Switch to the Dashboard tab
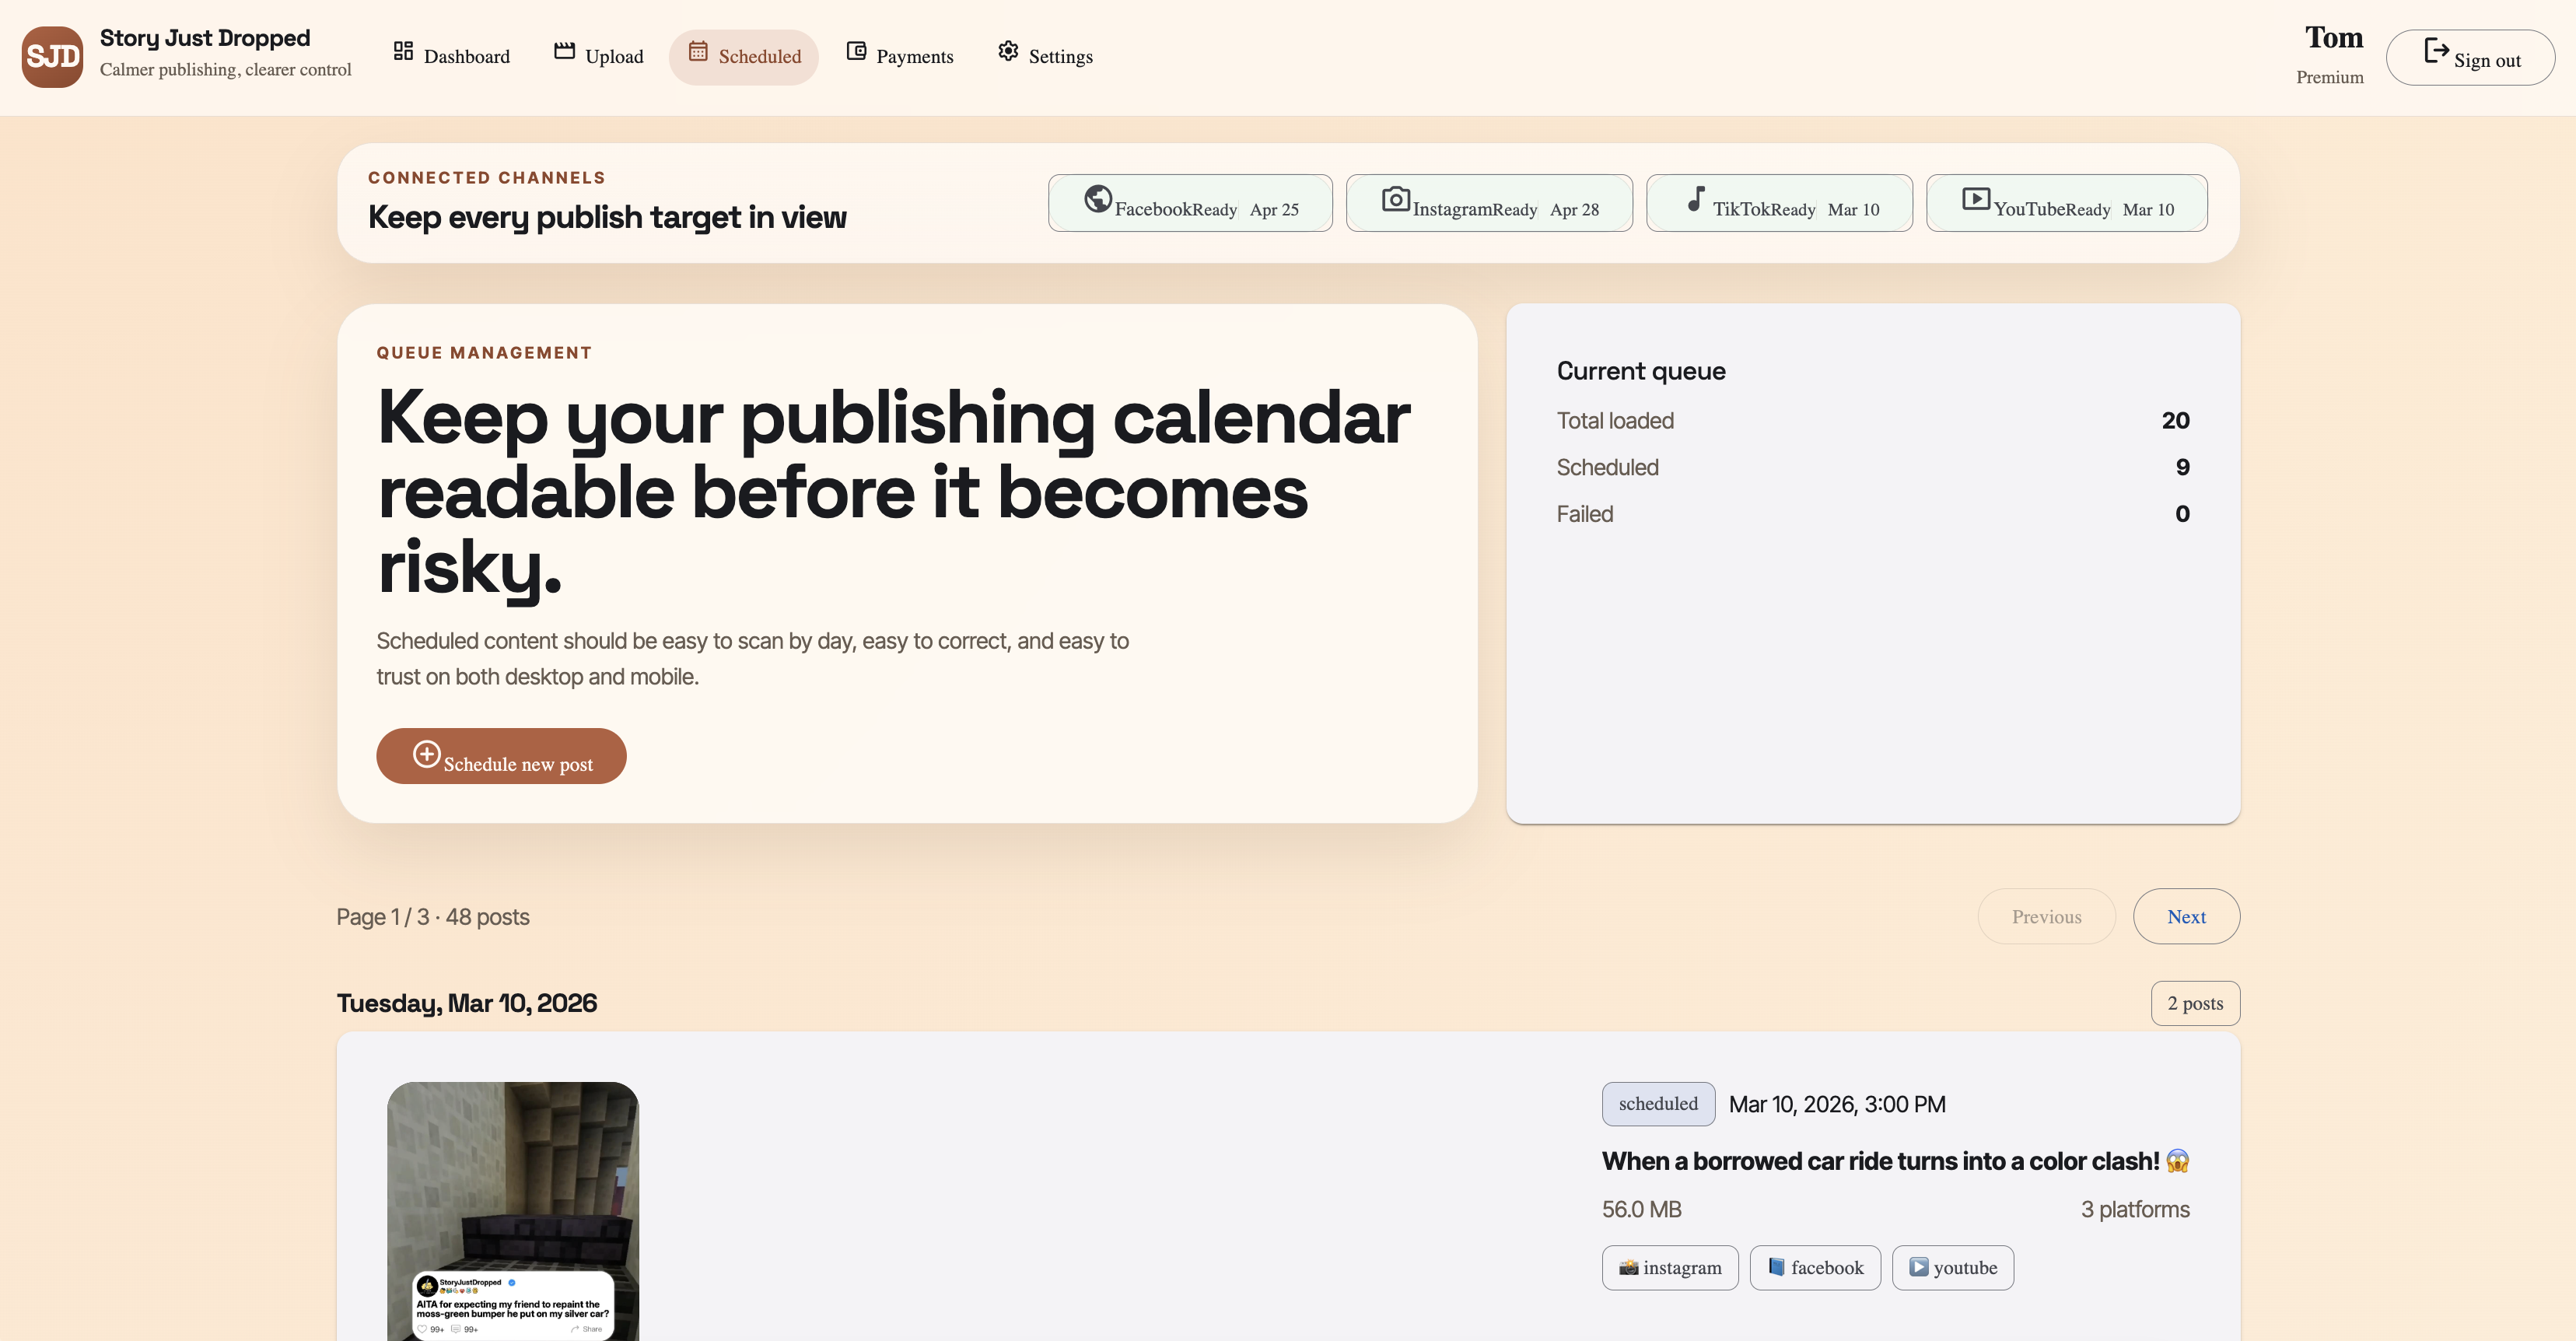 click(x=452, y=56)
